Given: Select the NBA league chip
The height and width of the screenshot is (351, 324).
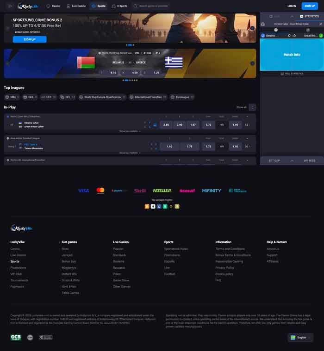Looking at the screenshot, I should (x=12, y=97).
